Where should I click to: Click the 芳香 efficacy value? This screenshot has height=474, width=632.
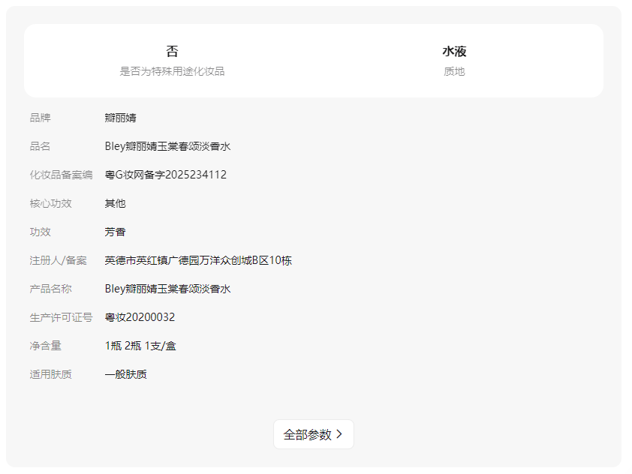115,232
